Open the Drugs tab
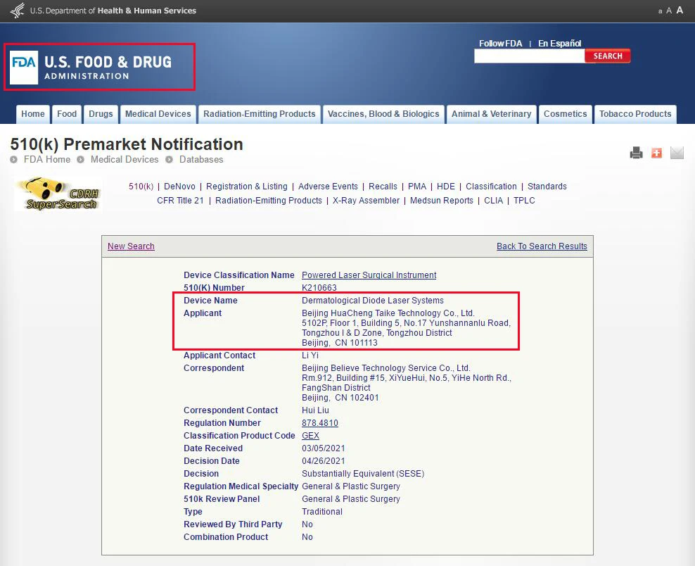 tap(101, 114)
